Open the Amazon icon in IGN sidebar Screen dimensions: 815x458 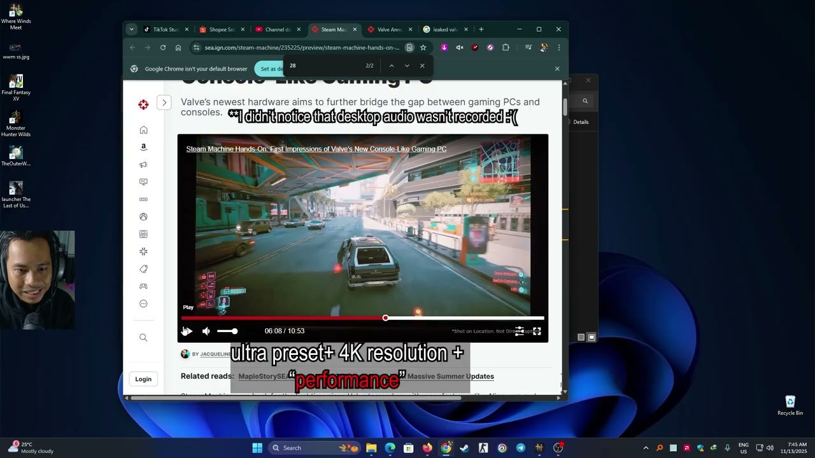click(x=143, y=147)
